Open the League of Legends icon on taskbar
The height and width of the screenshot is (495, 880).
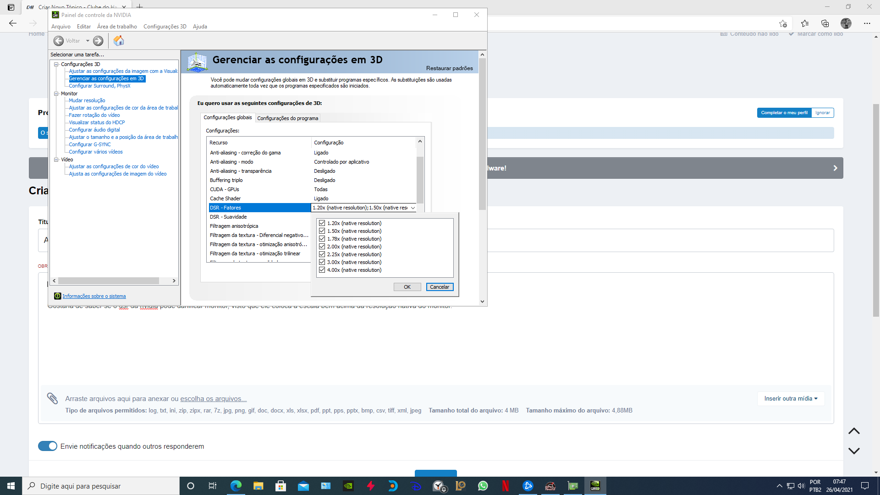[x=460, y=486]
